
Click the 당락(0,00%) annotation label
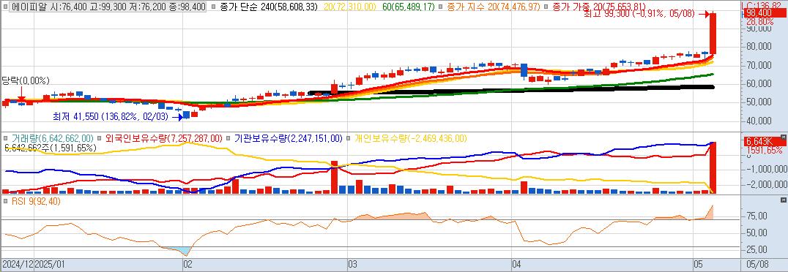(25, 81)
